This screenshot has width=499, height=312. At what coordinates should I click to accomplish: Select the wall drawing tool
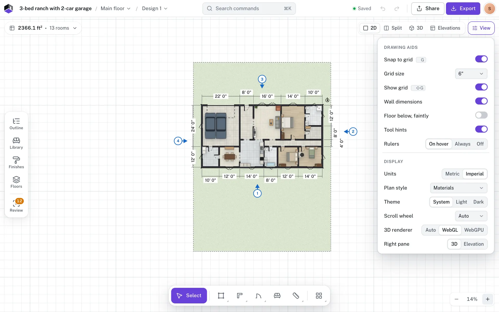point(240,296)
